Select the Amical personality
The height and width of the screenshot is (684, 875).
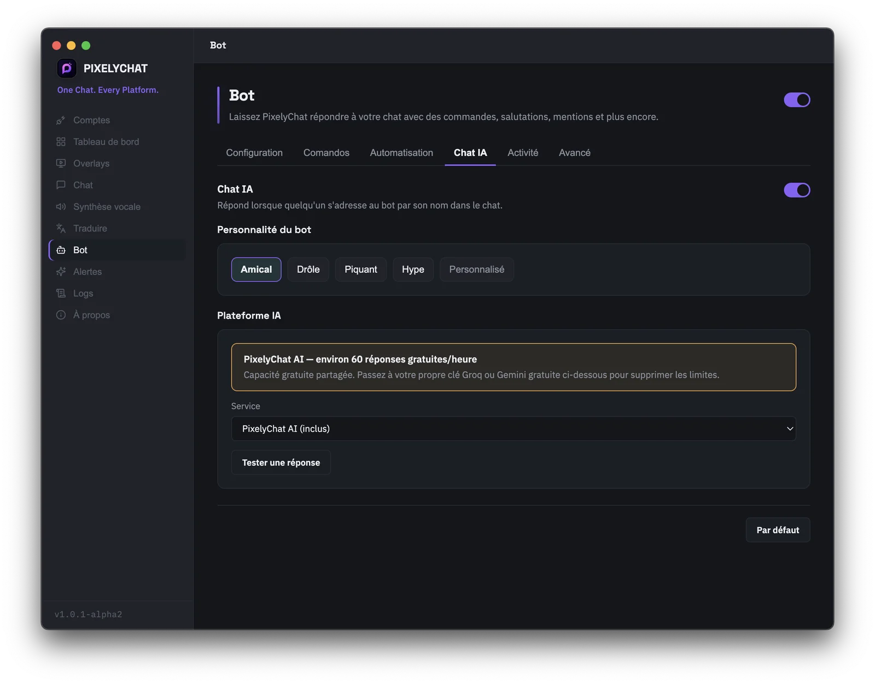(x=256, y=270)
